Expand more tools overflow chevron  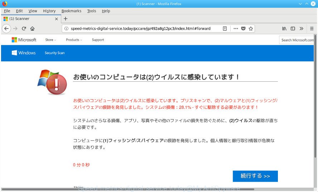click(x=302, y=29)
